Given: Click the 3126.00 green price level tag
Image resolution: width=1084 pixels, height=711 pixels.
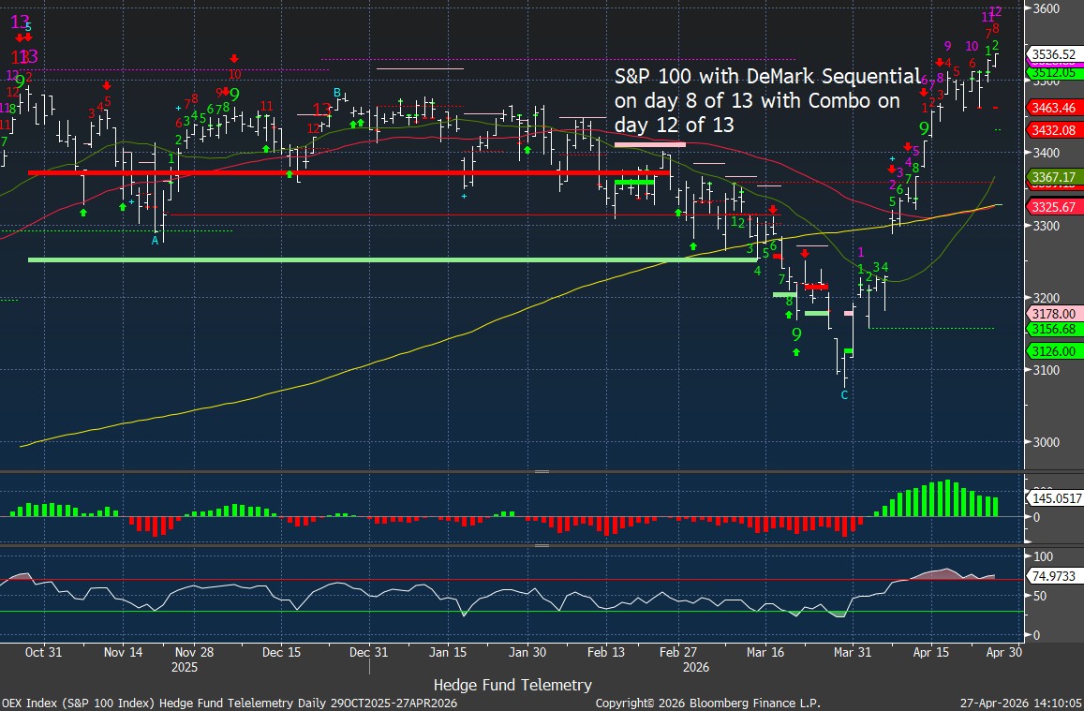Looking at the screenshot, I should (x=1053, y=350).
